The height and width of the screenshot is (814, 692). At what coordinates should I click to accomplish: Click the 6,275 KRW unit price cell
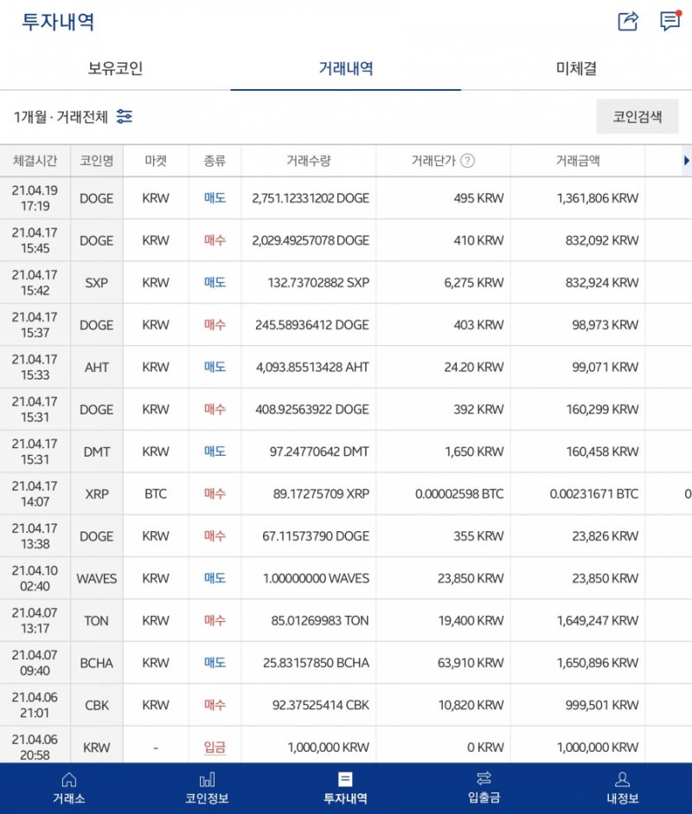pos(444,283)
